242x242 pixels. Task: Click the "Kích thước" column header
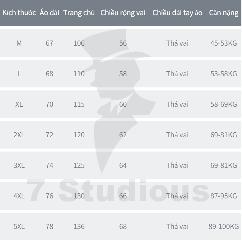[20, 13]
